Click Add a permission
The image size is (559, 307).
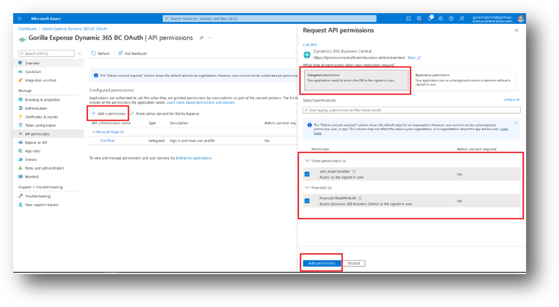click(108, 114)
